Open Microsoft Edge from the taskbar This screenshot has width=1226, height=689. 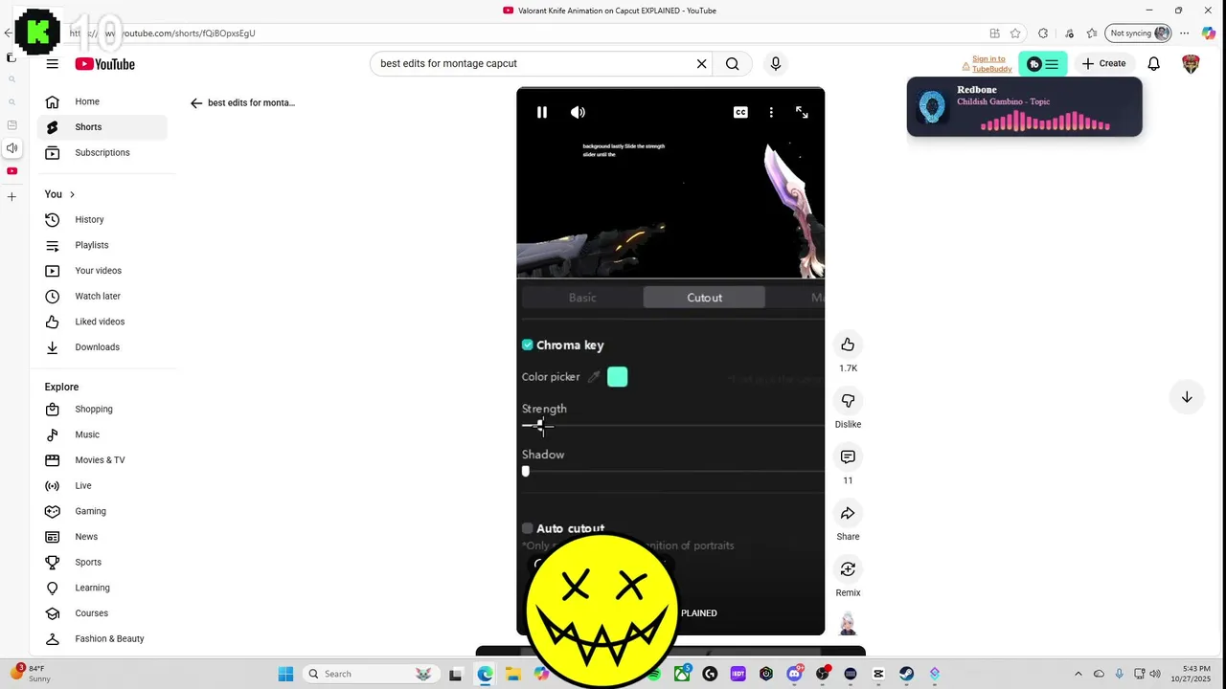tap(486, 674)
